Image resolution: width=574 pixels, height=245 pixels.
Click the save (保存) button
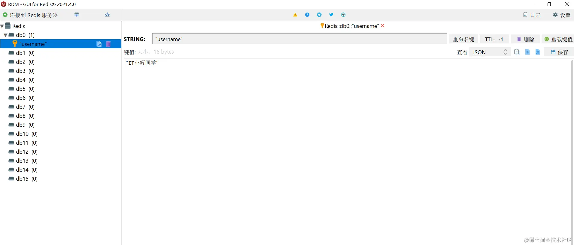click(559, 52)
